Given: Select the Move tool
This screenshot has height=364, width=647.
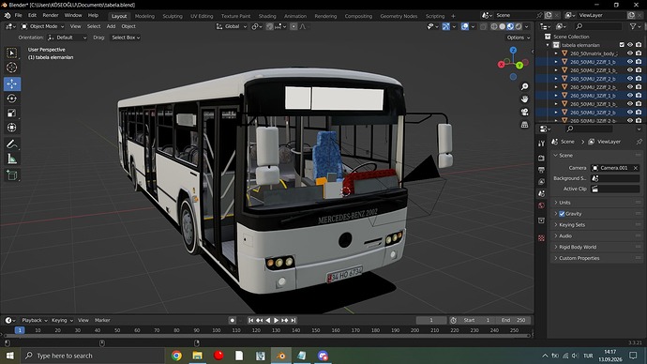Looking at the screenshot, I should tap(11, 83).
